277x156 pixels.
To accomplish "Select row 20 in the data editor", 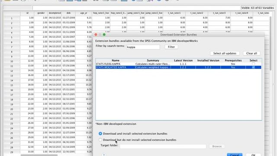I will pos(12,109).
